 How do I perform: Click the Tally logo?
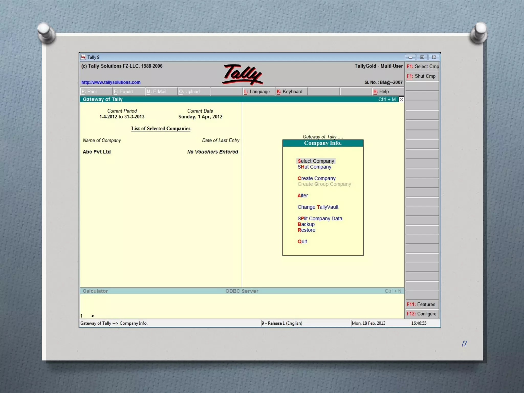coord(242,74)
